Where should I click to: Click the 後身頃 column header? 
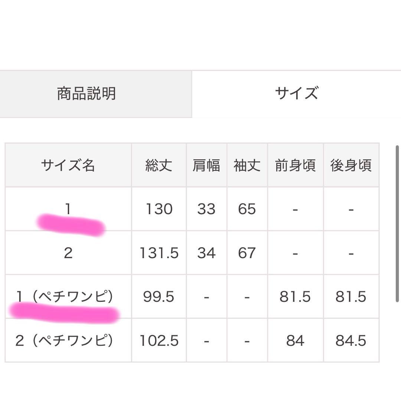click(x=351, y=165)
